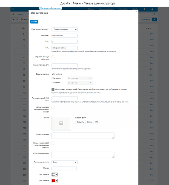This screenshot has width=169, height=185.
Task: Select the Не выбрано submenu radio option
Action: 52,74
